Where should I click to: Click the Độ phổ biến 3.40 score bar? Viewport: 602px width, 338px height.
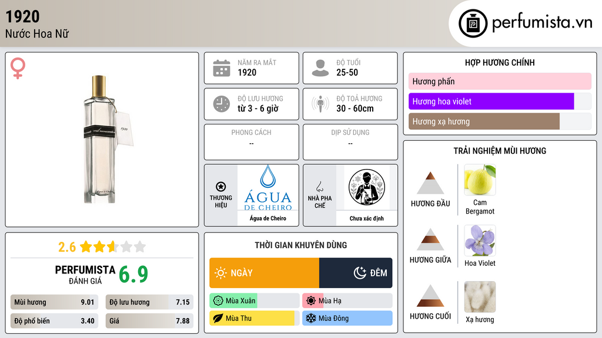click(54, 321)
